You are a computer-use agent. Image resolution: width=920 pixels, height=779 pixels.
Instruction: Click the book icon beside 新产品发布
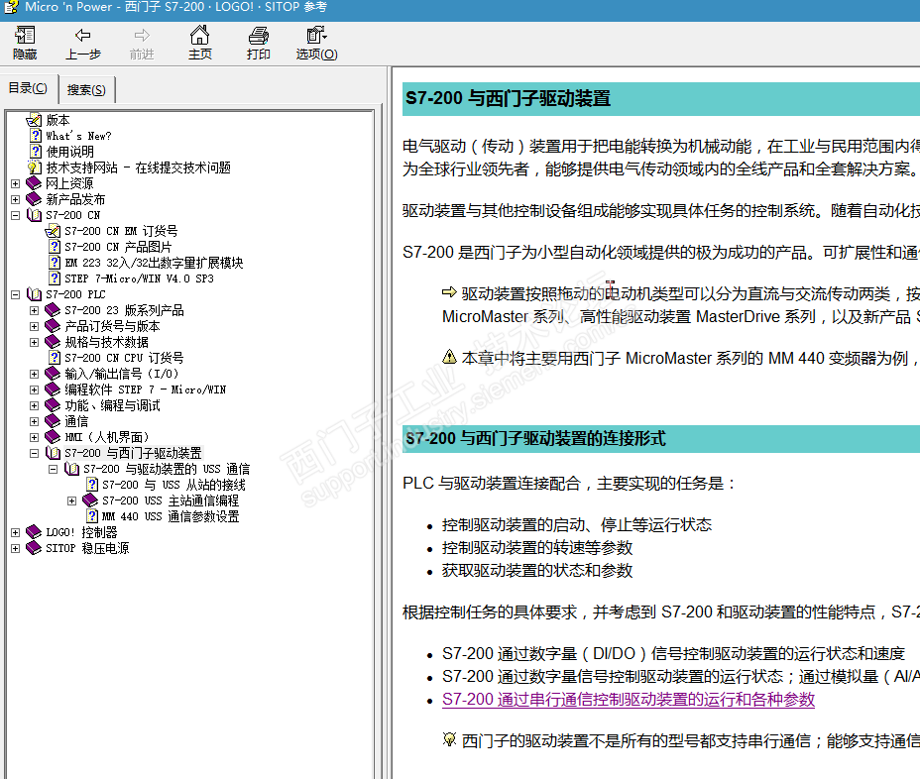pos(34,199)
